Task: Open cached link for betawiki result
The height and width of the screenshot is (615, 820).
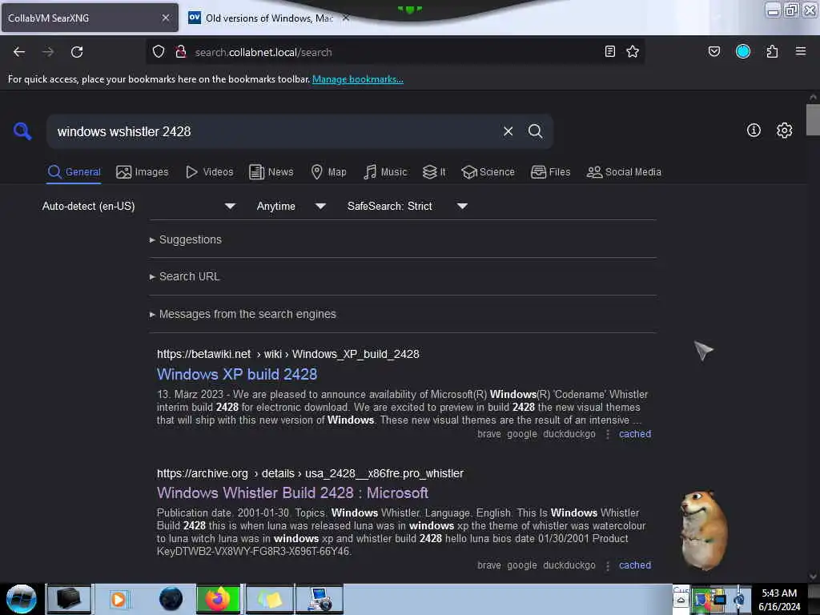Action: 635,434
